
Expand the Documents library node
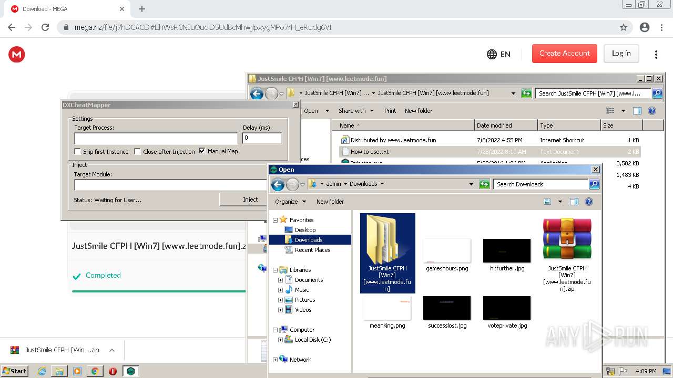click(281, 280)
